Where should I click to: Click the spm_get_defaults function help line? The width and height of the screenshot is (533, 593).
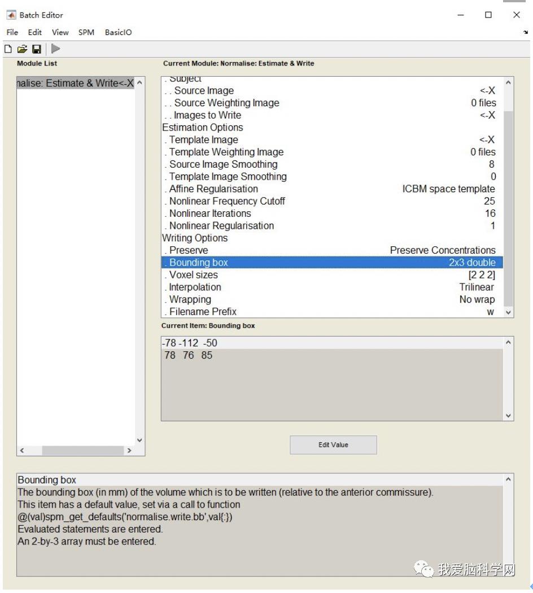click(125, 517)
